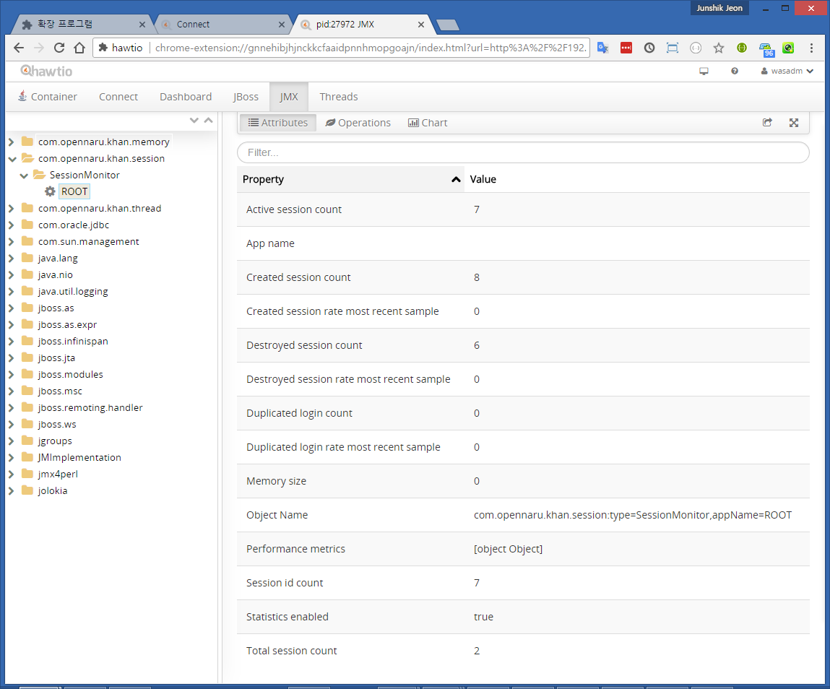830x689 pixels.
Task: Click the help question mark icon
Action: click(x=735, y=71)
